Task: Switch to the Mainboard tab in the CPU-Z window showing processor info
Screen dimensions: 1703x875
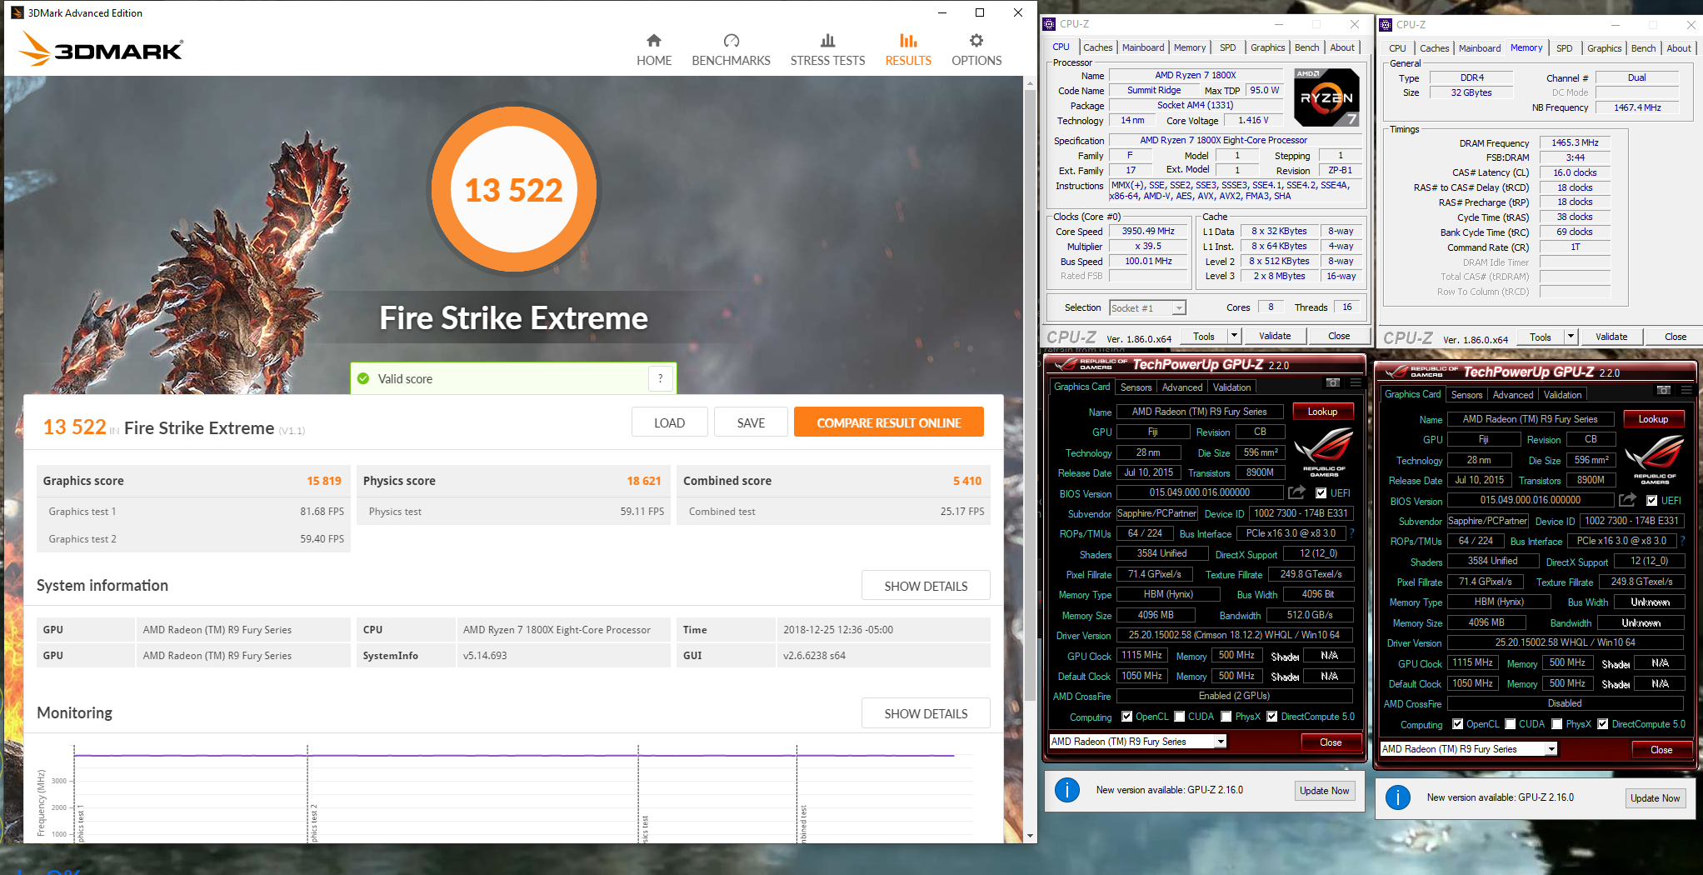Action: 1142,47
